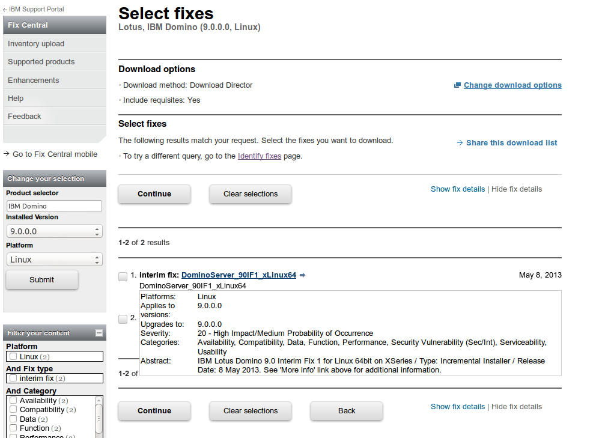The image size is (611, 438).
Task: Open the DominoServer_90IF1_xLinux64 fix link
Action: 239,275
